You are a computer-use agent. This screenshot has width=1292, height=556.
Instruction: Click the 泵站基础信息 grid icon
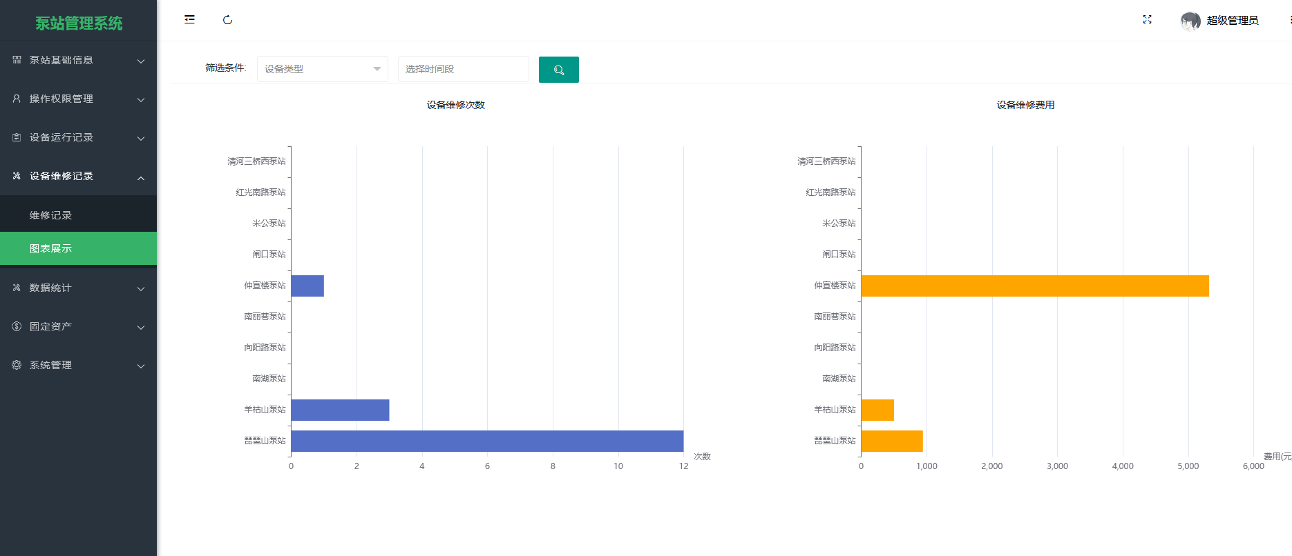[17, 60]
